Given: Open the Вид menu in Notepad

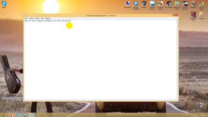Looking at the screenshot, I should pos(42,18).
